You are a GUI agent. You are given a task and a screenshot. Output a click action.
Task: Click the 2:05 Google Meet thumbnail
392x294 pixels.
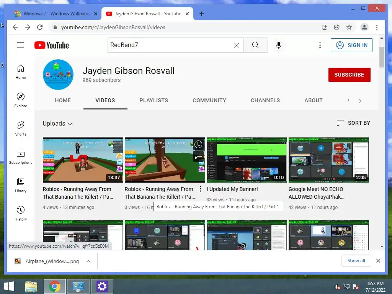tap(329, 160)
